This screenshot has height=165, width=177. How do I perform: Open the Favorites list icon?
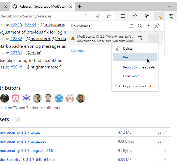[x=135, y=16]
